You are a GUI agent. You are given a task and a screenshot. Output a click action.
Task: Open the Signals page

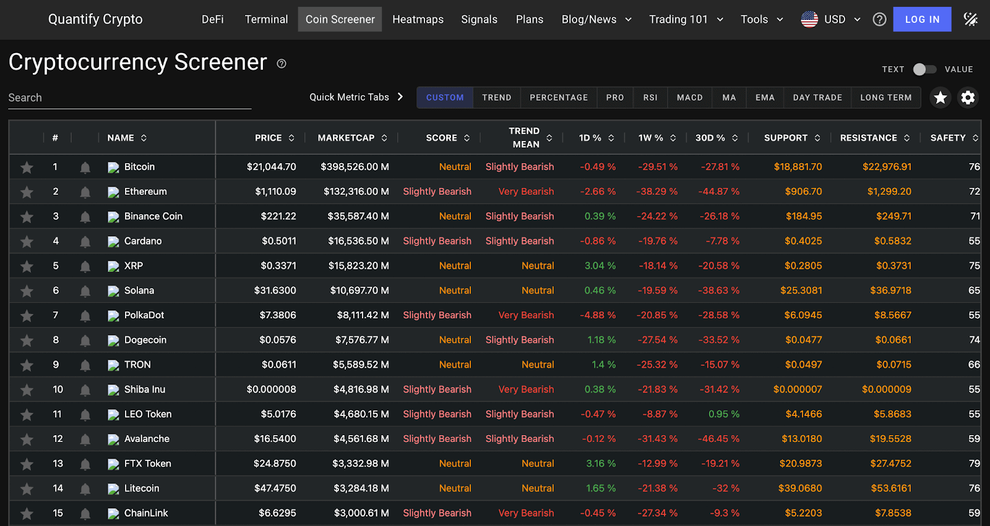click(479, 19)
